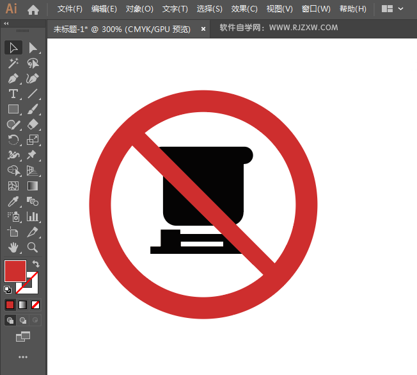The width and height of the screenshot is (417, 375).
Task: Select the Magic Wand tool
Action: point(13,63)
